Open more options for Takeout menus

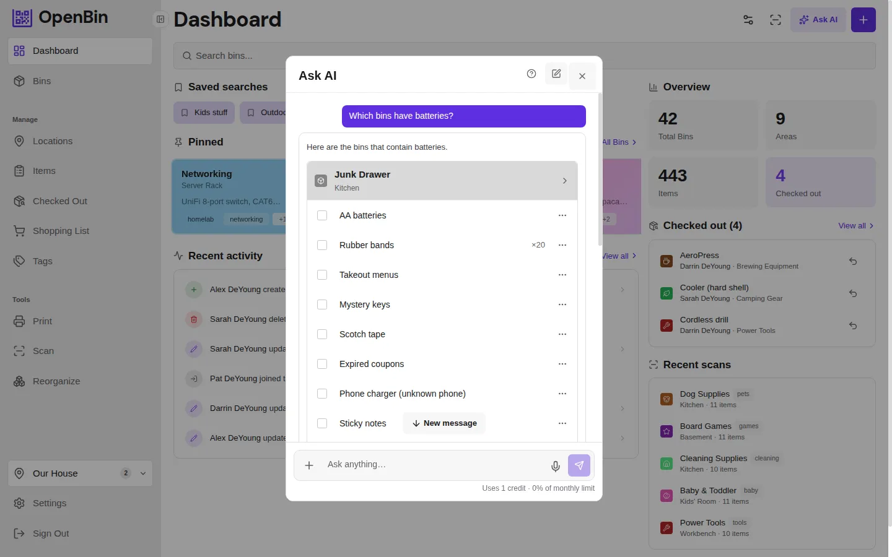pos(562,275)
